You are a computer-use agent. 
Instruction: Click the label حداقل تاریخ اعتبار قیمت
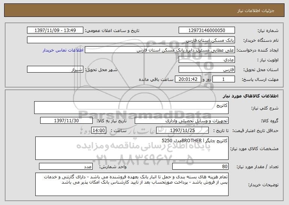255,131
